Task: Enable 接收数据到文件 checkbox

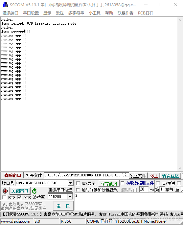Action: (123, 183)
